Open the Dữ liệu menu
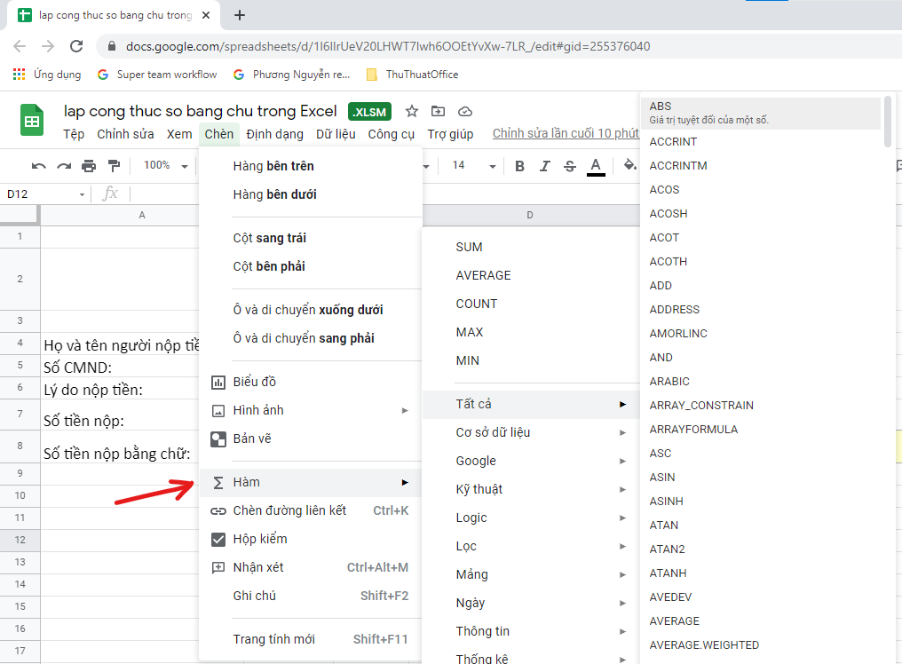The image size is (902, 664). click(336, 134)
